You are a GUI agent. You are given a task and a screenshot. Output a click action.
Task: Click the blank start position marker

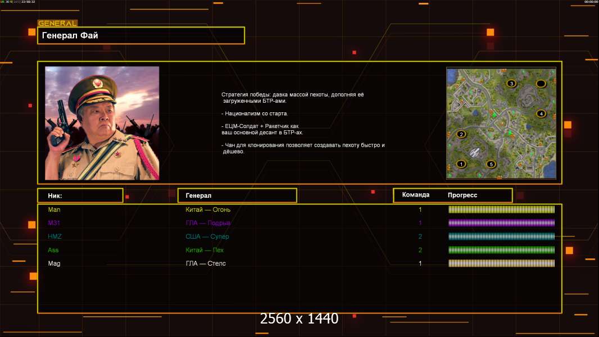(x=541, y=84)
